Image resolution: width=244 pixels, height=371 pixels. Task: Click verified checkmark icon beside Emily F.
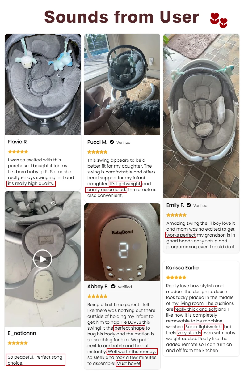188,205
